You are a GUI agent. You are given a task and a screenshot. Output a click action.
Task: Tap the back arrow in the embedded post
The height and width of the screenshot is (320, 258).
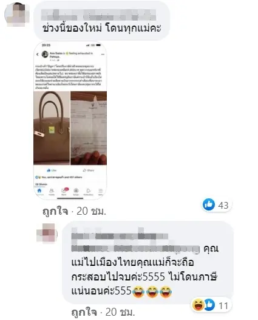click(x=38, y=54)
